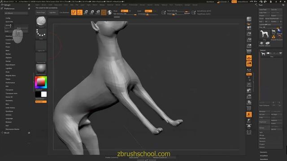This screenshot has width=287, height=161.
Task: Click the BPR render icon
Action: [x=249, y=19]
